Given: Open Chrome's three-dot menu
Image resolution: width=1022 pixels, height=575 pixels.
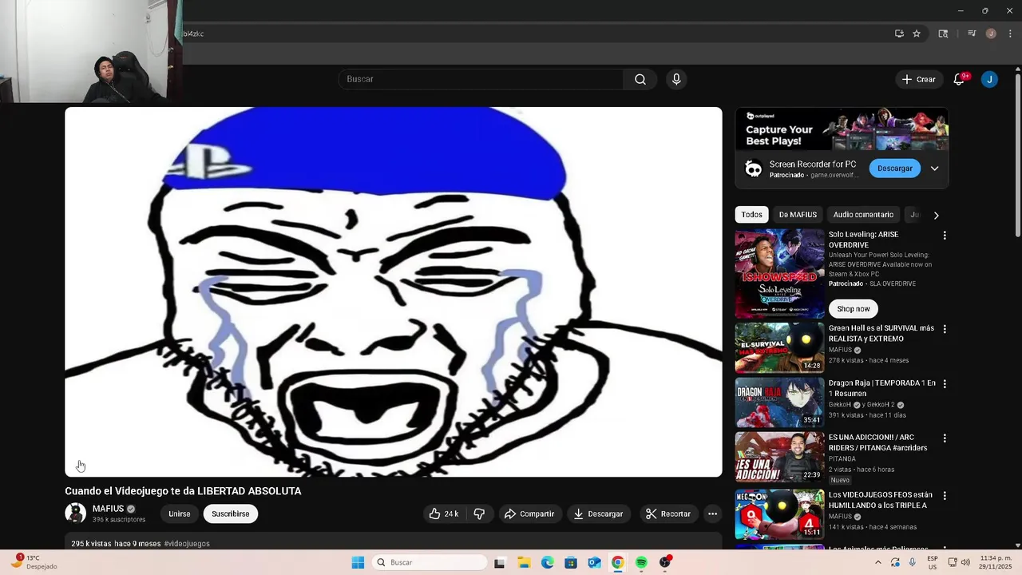Looking at the screenshot, I should point(1010,34).
